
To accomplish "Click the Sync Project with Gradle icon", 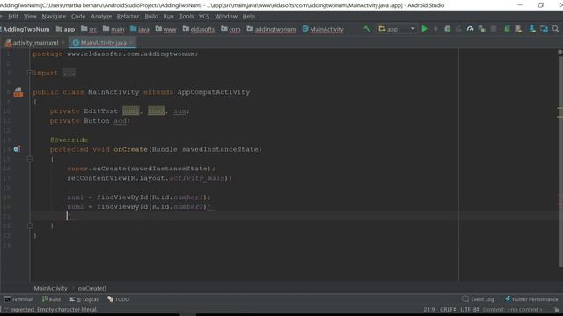I will tap(507, 29).
